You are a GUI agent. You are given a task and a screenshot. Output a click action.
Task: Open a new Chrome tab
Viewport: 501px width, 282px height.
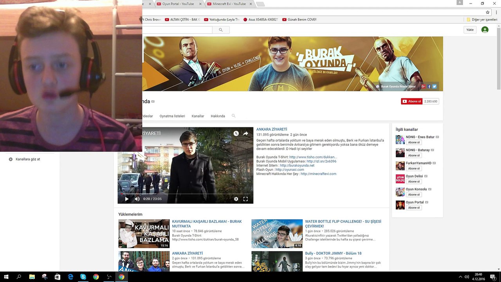coord(260,4)
